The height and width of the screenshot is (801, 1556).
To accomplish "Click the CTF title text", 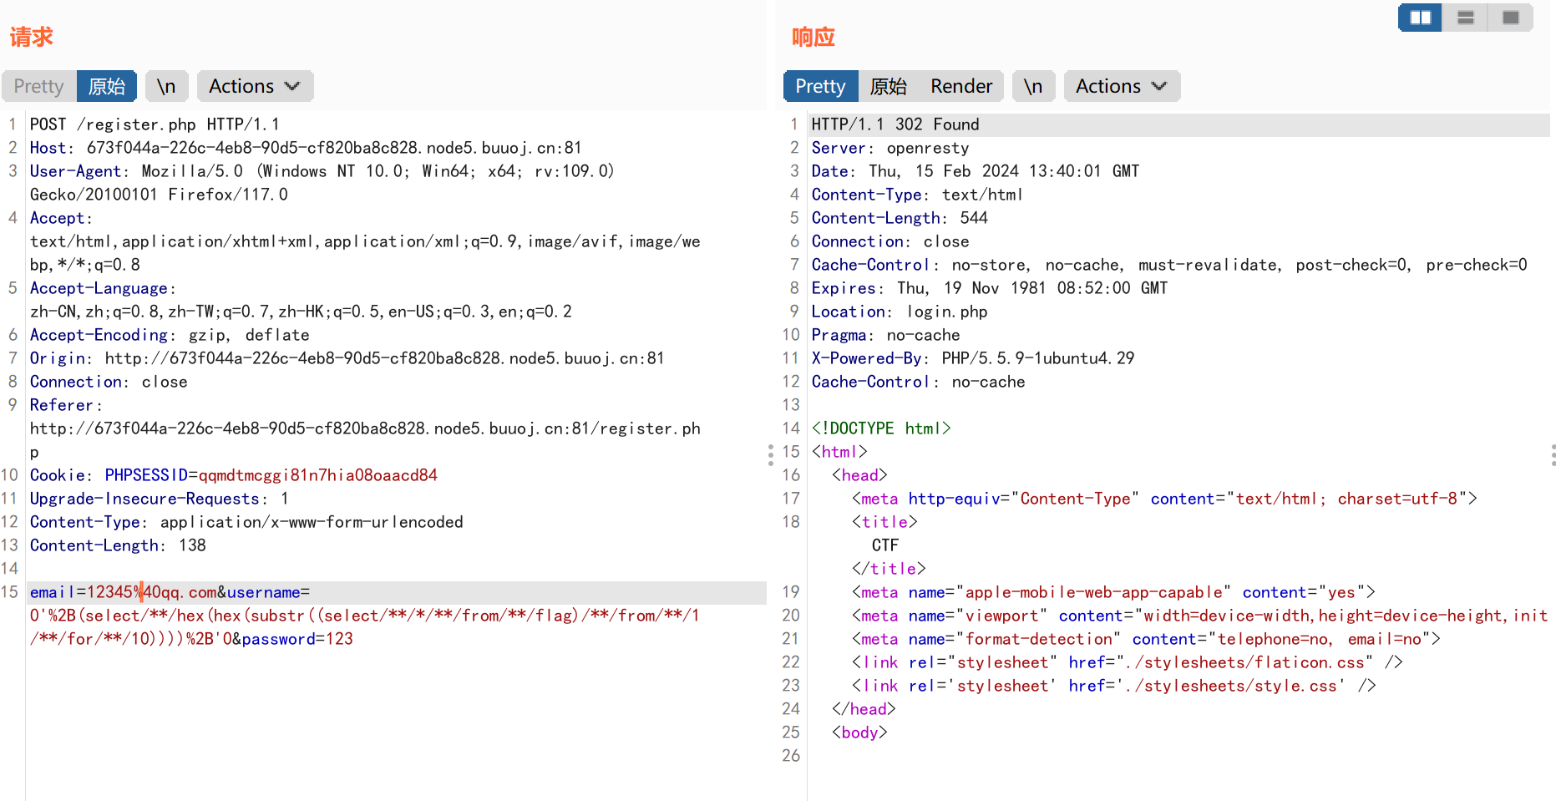I will [x=885, y=545].
